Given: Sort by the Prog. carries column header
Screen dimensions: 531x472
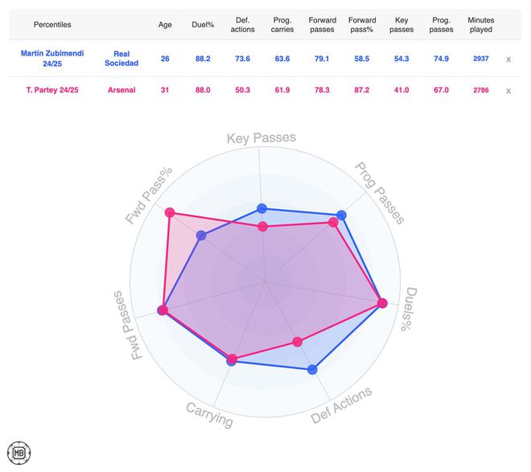Looking at the screenshot, I should (282, 24).
